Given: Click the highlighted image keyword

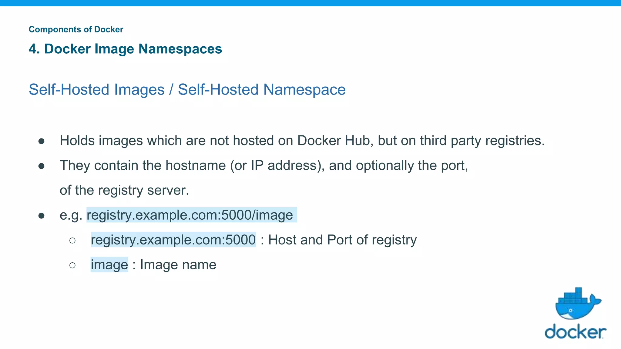Looking at the screenshot, I should coord(109,264).
